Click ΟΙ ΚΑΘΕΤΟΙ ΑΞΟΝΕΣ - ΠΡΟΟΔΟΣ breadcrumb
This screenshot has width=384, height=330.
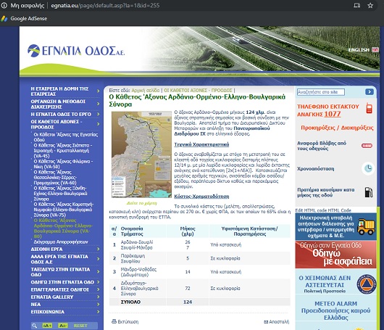click(x=198, y=90)
